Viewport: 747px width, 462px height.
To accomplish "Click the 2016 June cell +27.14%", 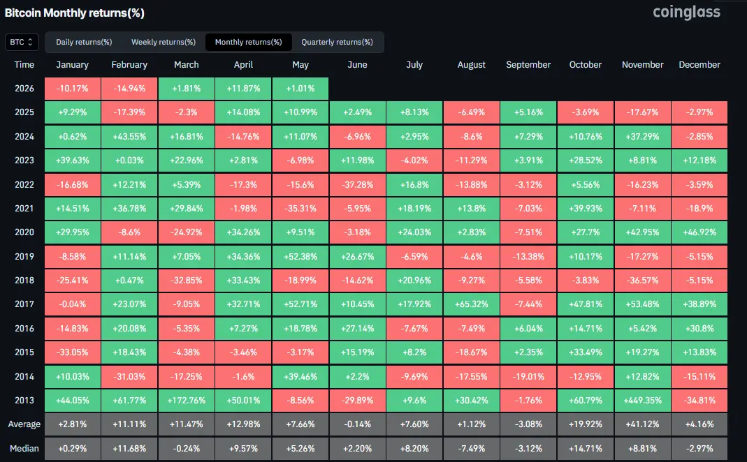I will (x=357, y=328).
